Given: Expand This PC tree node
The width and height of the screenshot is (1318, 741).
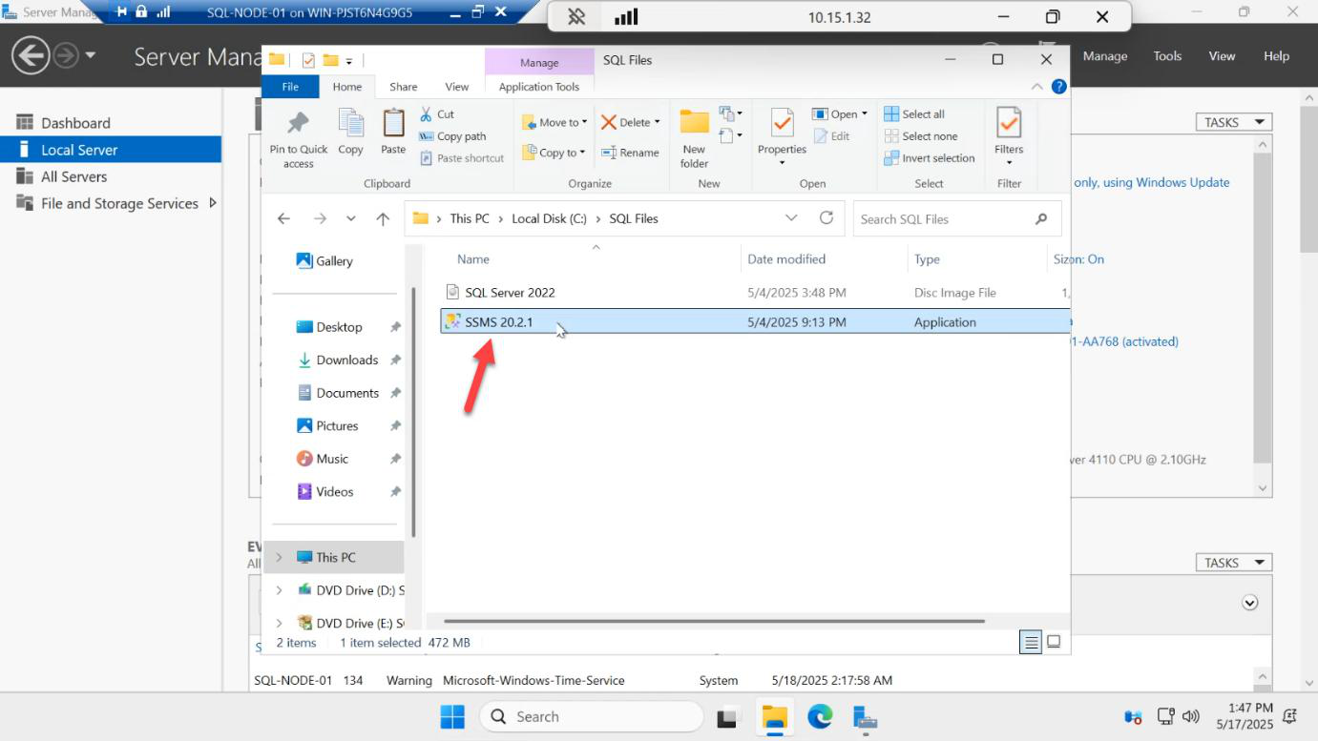Looking at the screenshot, I should (x=279, y=557).
